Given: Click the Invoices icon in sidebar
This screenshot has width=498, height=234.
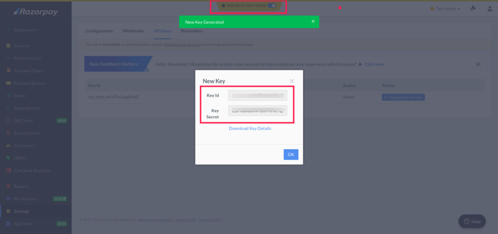Looking at the screenshot, I should [8, 46].
